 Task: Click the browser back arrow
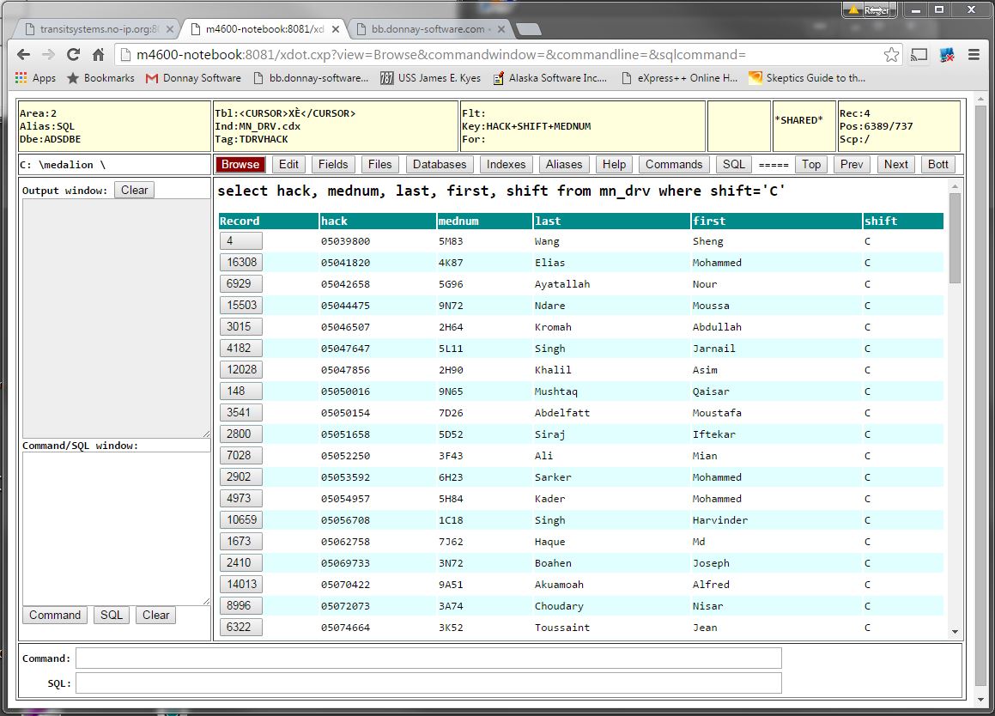(23, 55)
